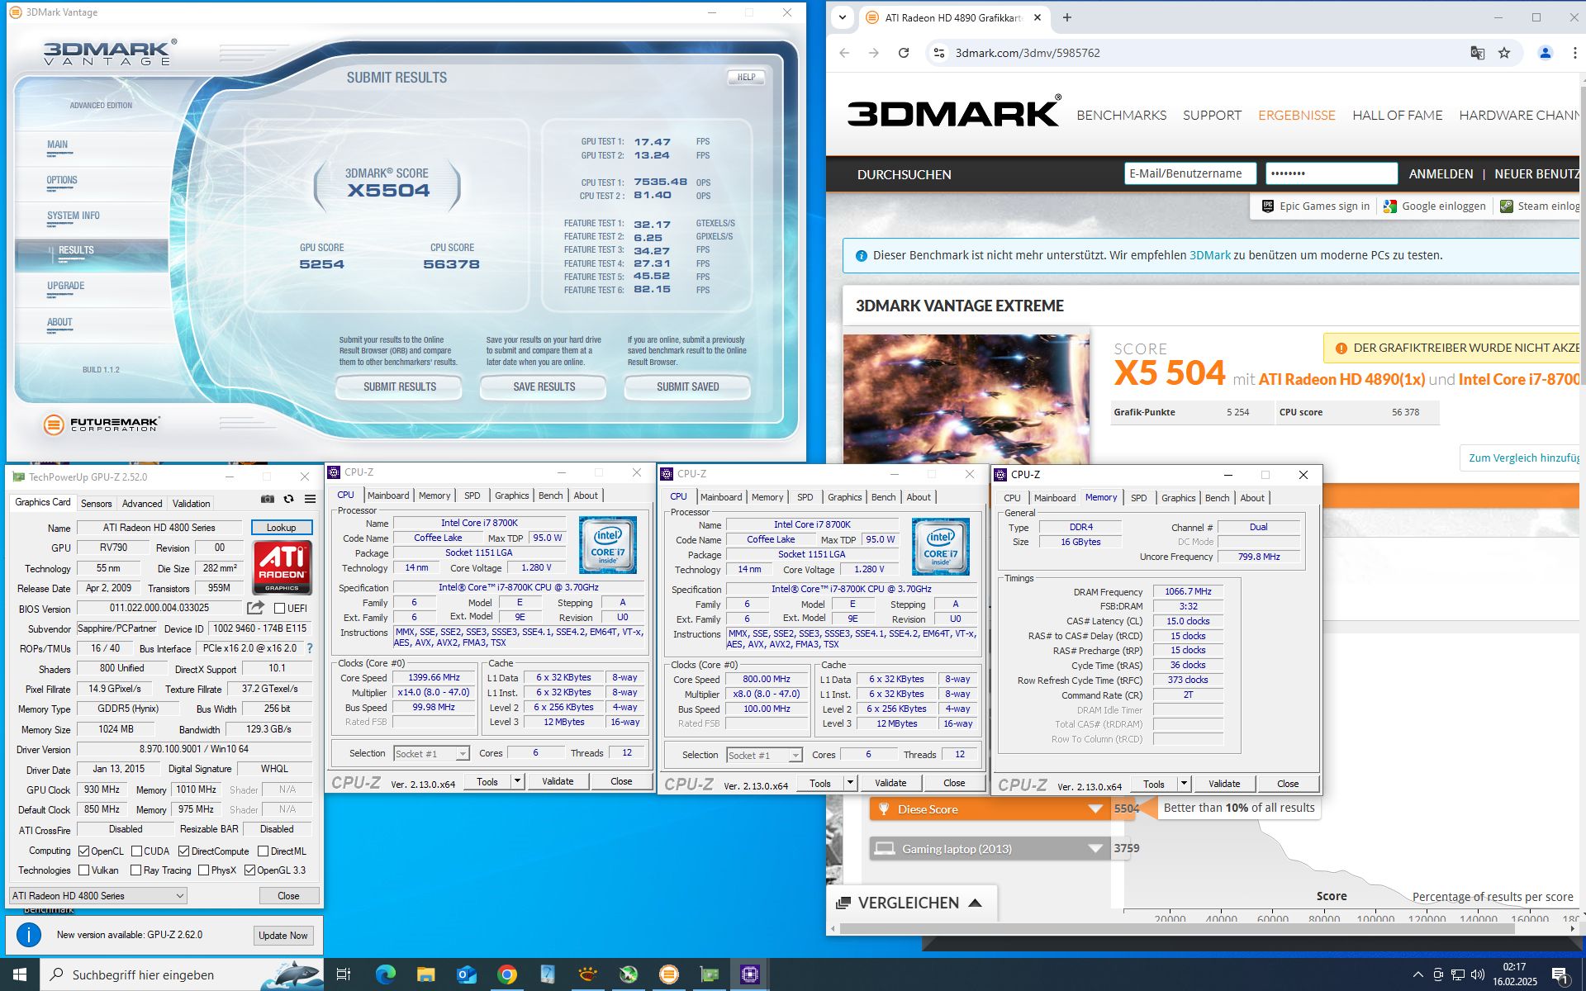Click password field on 3DMark site
Image resolution: width=1586 pixels, height=991 pixels.
coord(1332,173)
